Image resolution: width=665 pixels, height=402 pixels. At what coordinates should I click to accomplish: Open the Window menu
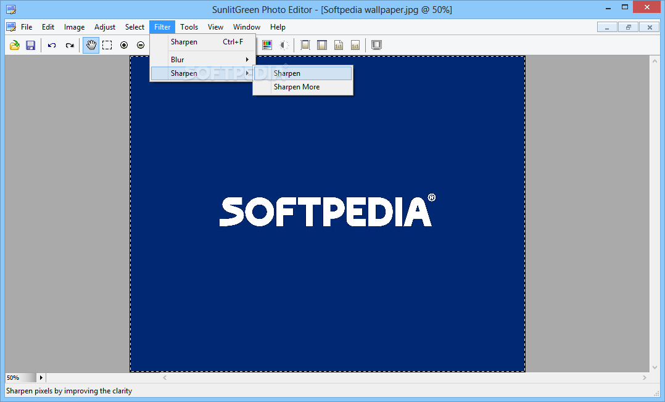tap(246, 27)
